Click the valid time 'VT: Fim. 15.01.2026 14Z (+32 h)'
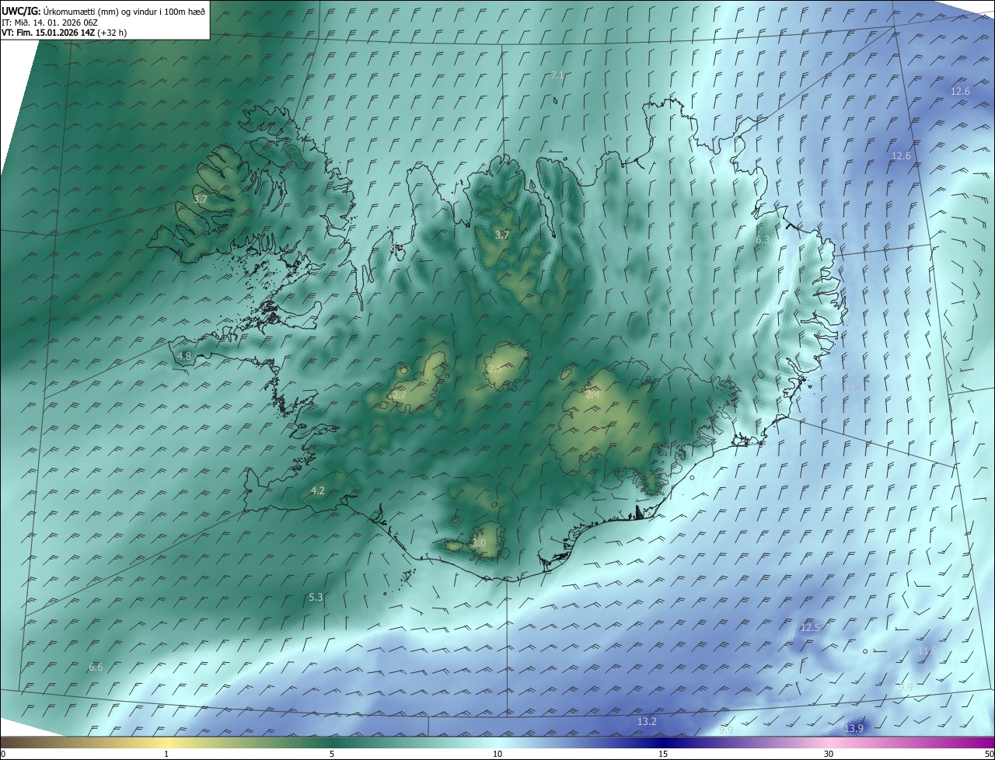 [64, 33]
